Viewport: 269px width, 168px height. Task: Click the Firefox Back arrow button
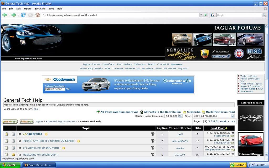point(4,15)
